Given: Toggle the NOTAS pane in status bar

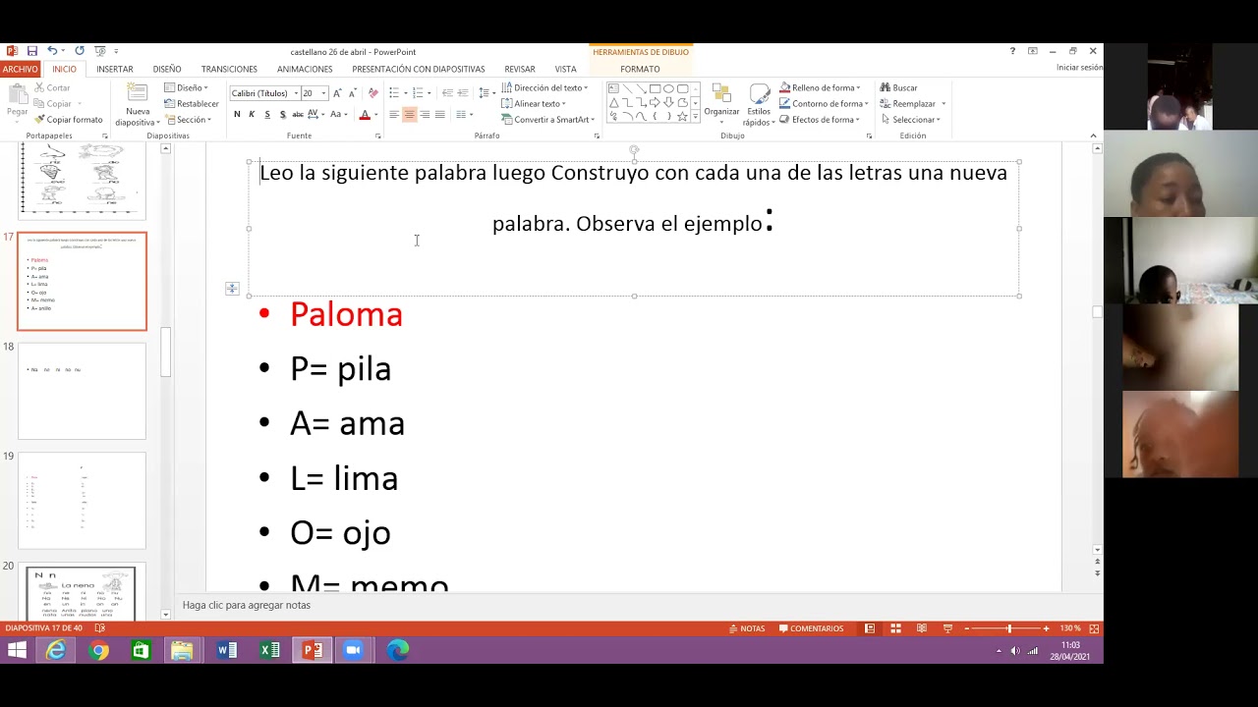Looking at the screenshot, I should (x=747, y=628).
